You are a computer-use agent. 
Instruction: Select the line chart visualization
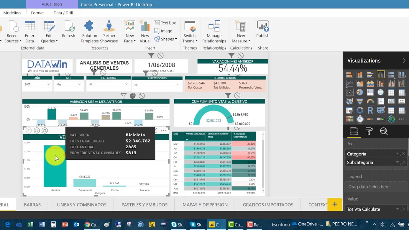[349, 83]
